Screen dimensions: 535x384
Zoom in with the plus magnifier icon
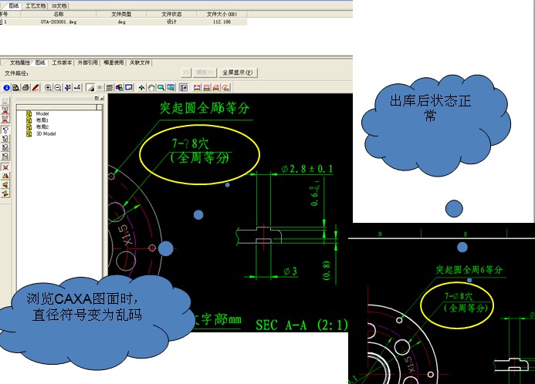[x=49, y=88]
